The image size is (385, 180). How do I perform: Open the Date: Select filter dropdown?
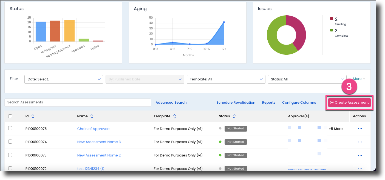64,79
